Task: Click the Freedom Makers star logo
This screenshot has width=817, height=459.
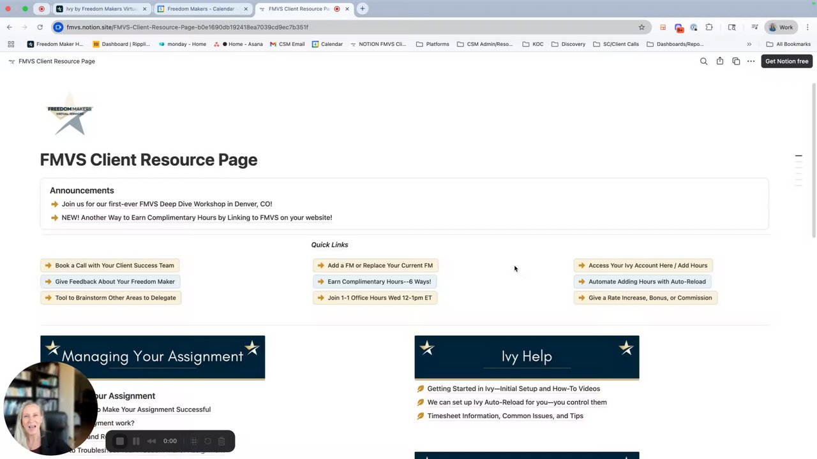Action: pyautogui.click(x=70, y=114)
